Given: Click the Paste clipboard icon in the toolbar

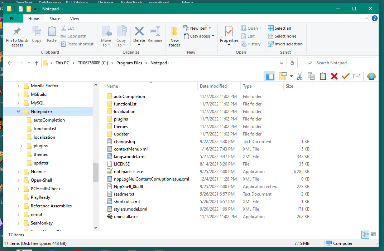Looking at the screenshot, I should (x=323, y=76).
